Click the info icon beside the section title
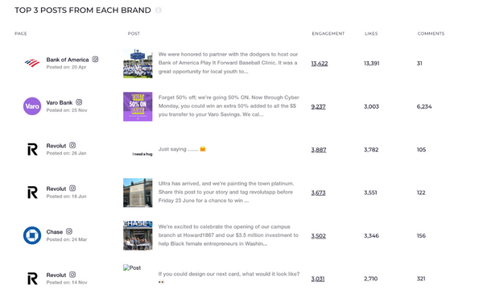483x307 pixels. pyautogui.click(x=159, y=10)
